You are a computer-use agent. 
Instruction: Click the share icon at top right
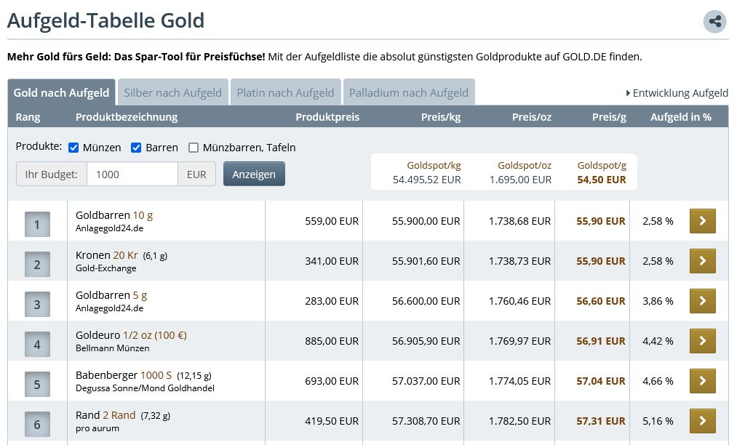click(714, 21)
